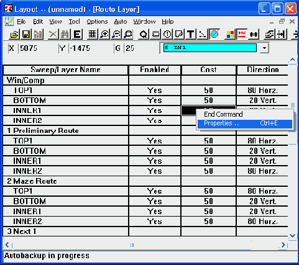The height and width of the screenshot is (265, 299).
Task: Open the spreadsheet grid toolbar icon
Action: pyautogui.click(x=92, y=34)
